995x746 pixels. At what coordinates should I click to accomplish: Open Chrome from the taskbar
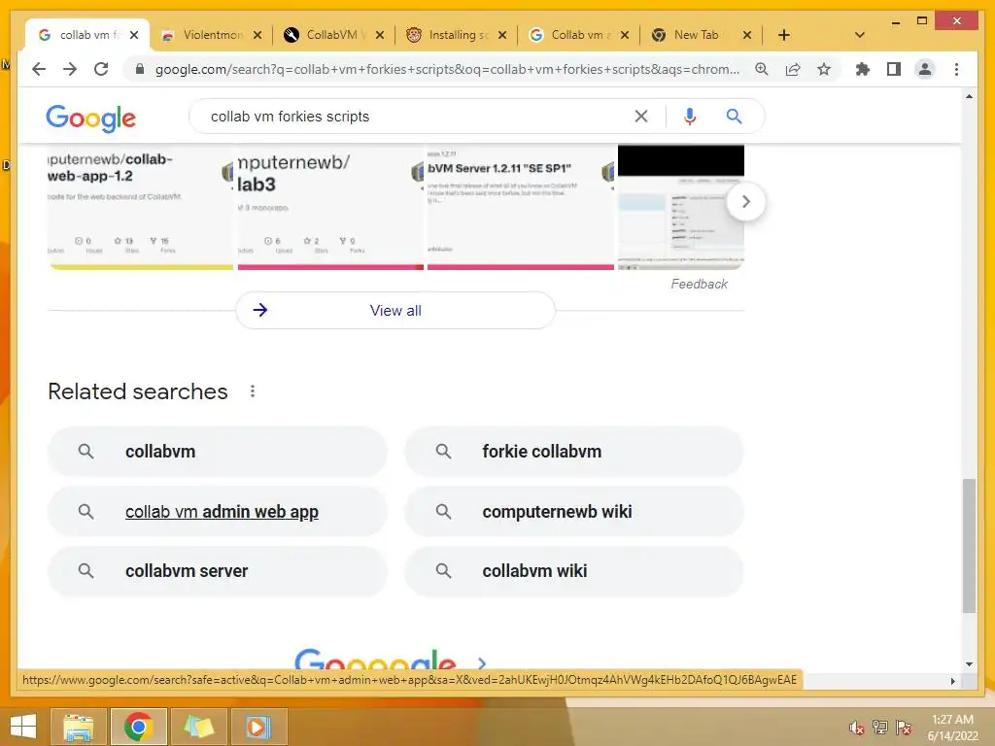(138, 727)
